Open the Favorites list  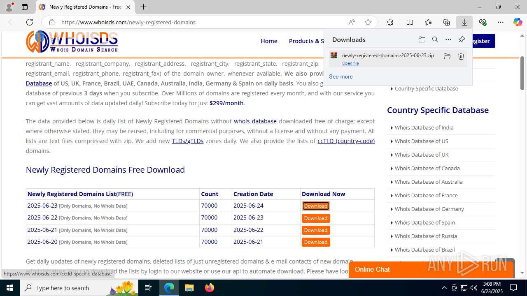click(x=428, y=22)
